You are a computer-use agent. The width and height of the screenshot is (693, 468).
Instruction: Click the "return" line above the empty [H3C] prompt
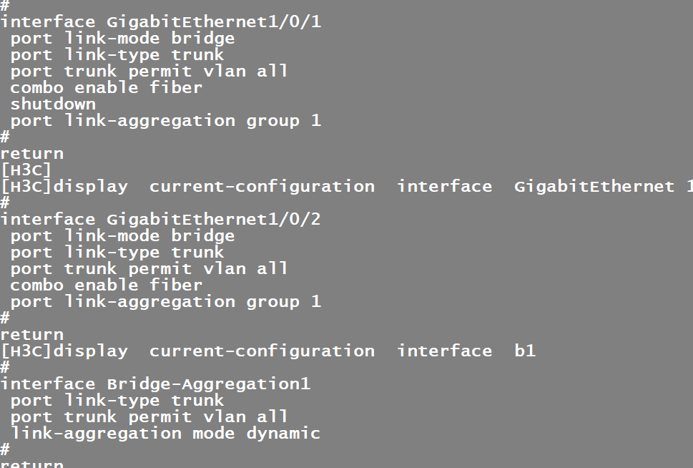[31, 154]
